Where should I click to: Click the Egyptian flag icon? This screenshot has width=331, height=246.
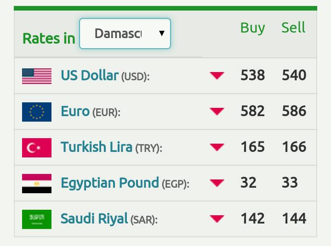(x=37, y=184)
